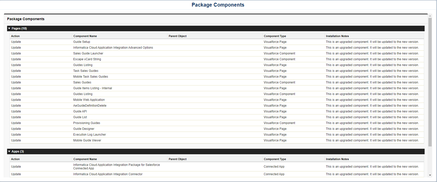Click Guide Items Listing - Internal entry
Image resolution: width=437 pixels, height=182 pixels.
pyautogui.click(x=92, y=88)
